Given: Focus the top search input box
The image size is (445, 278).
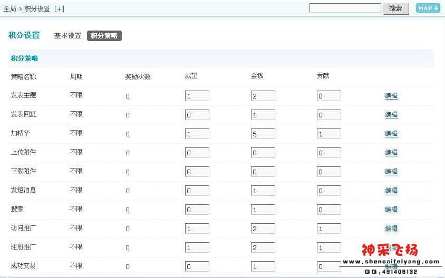Looking at the screenshot, I should tap(345, 8).
